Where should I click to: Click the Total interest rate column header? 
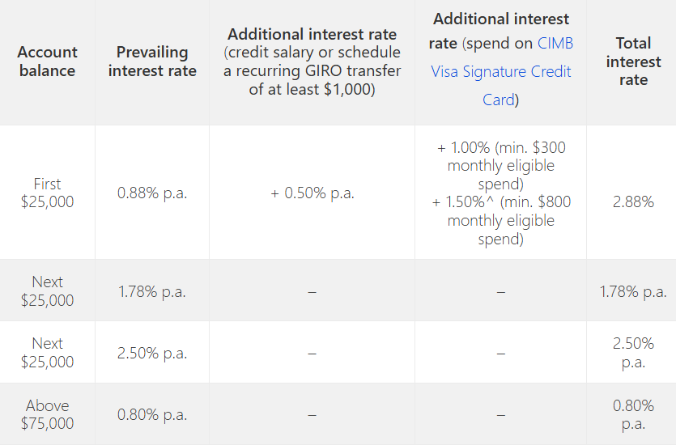click(633, 61)
